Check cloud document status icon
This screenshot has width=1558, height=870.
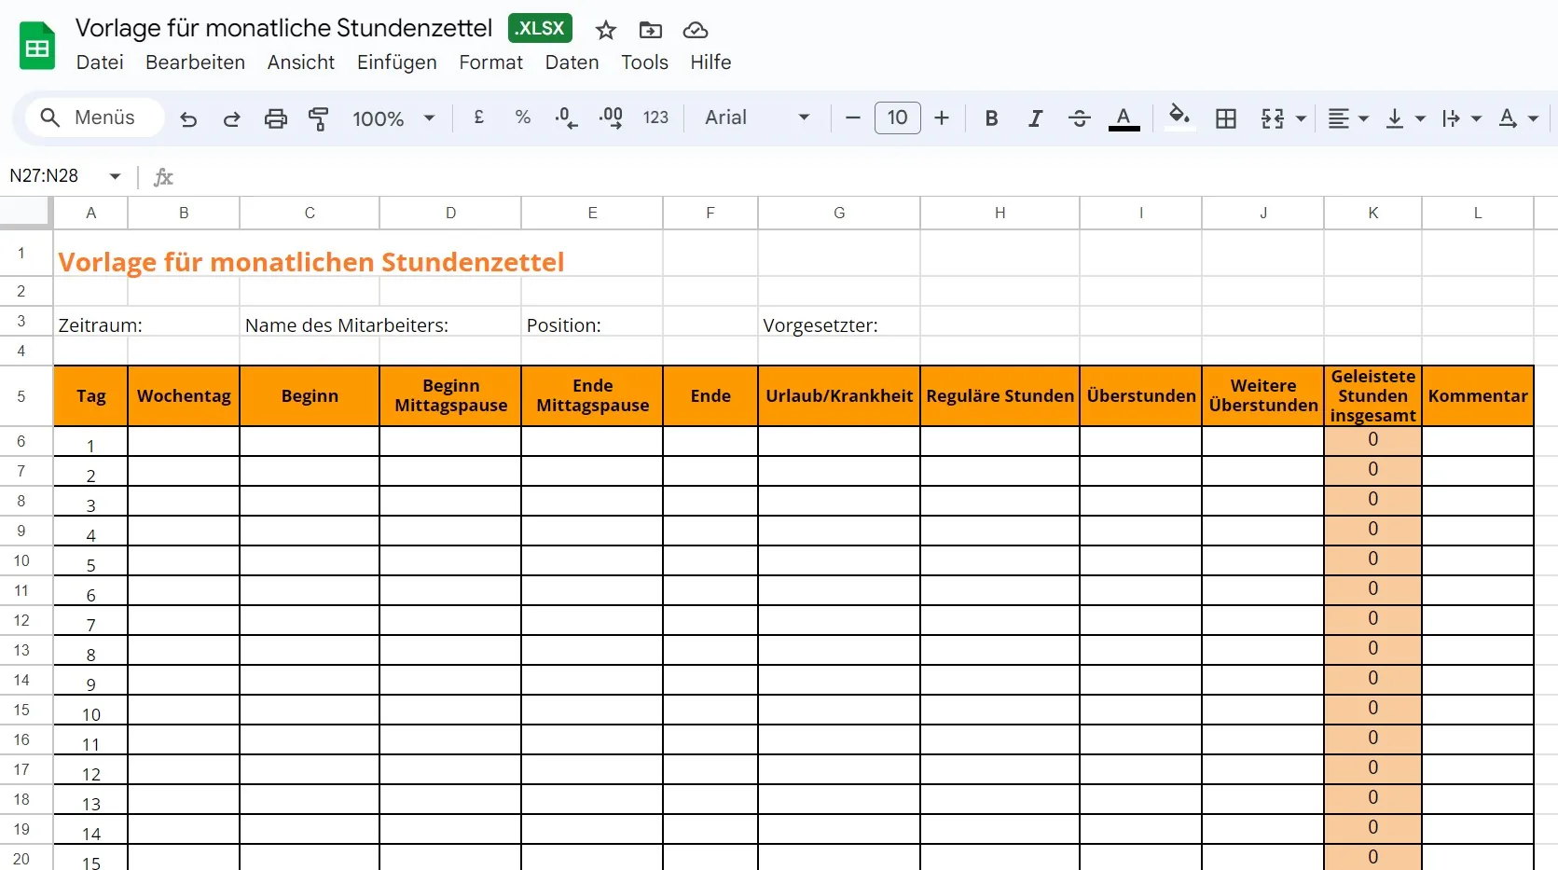pyautogui.click(x=696, y=30)
